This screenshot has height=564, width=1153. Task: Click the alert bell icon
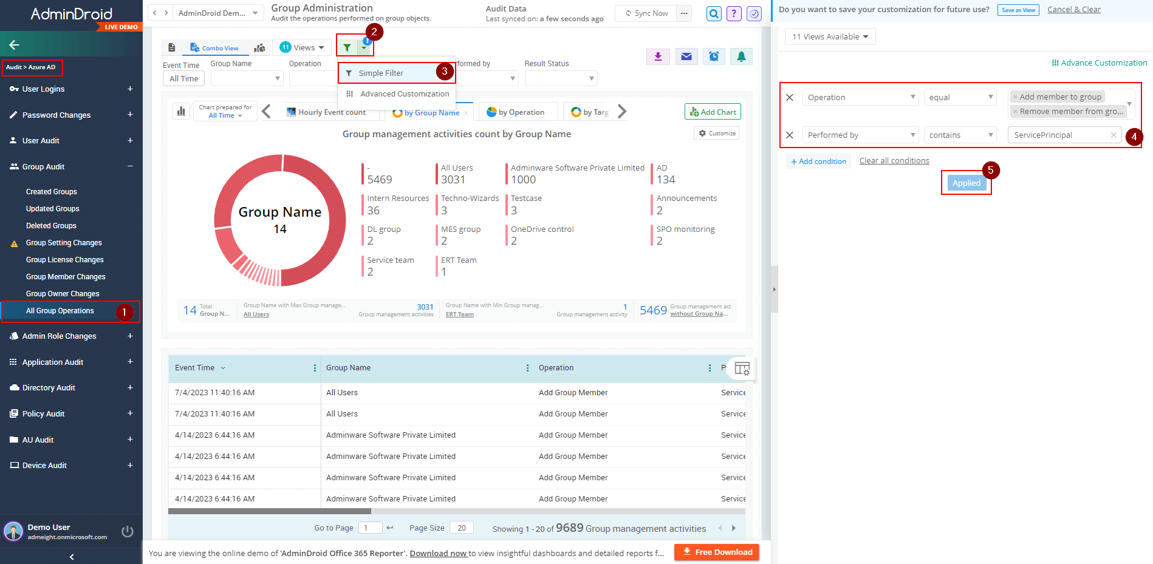pyautogui.click(x=741, y=56)
